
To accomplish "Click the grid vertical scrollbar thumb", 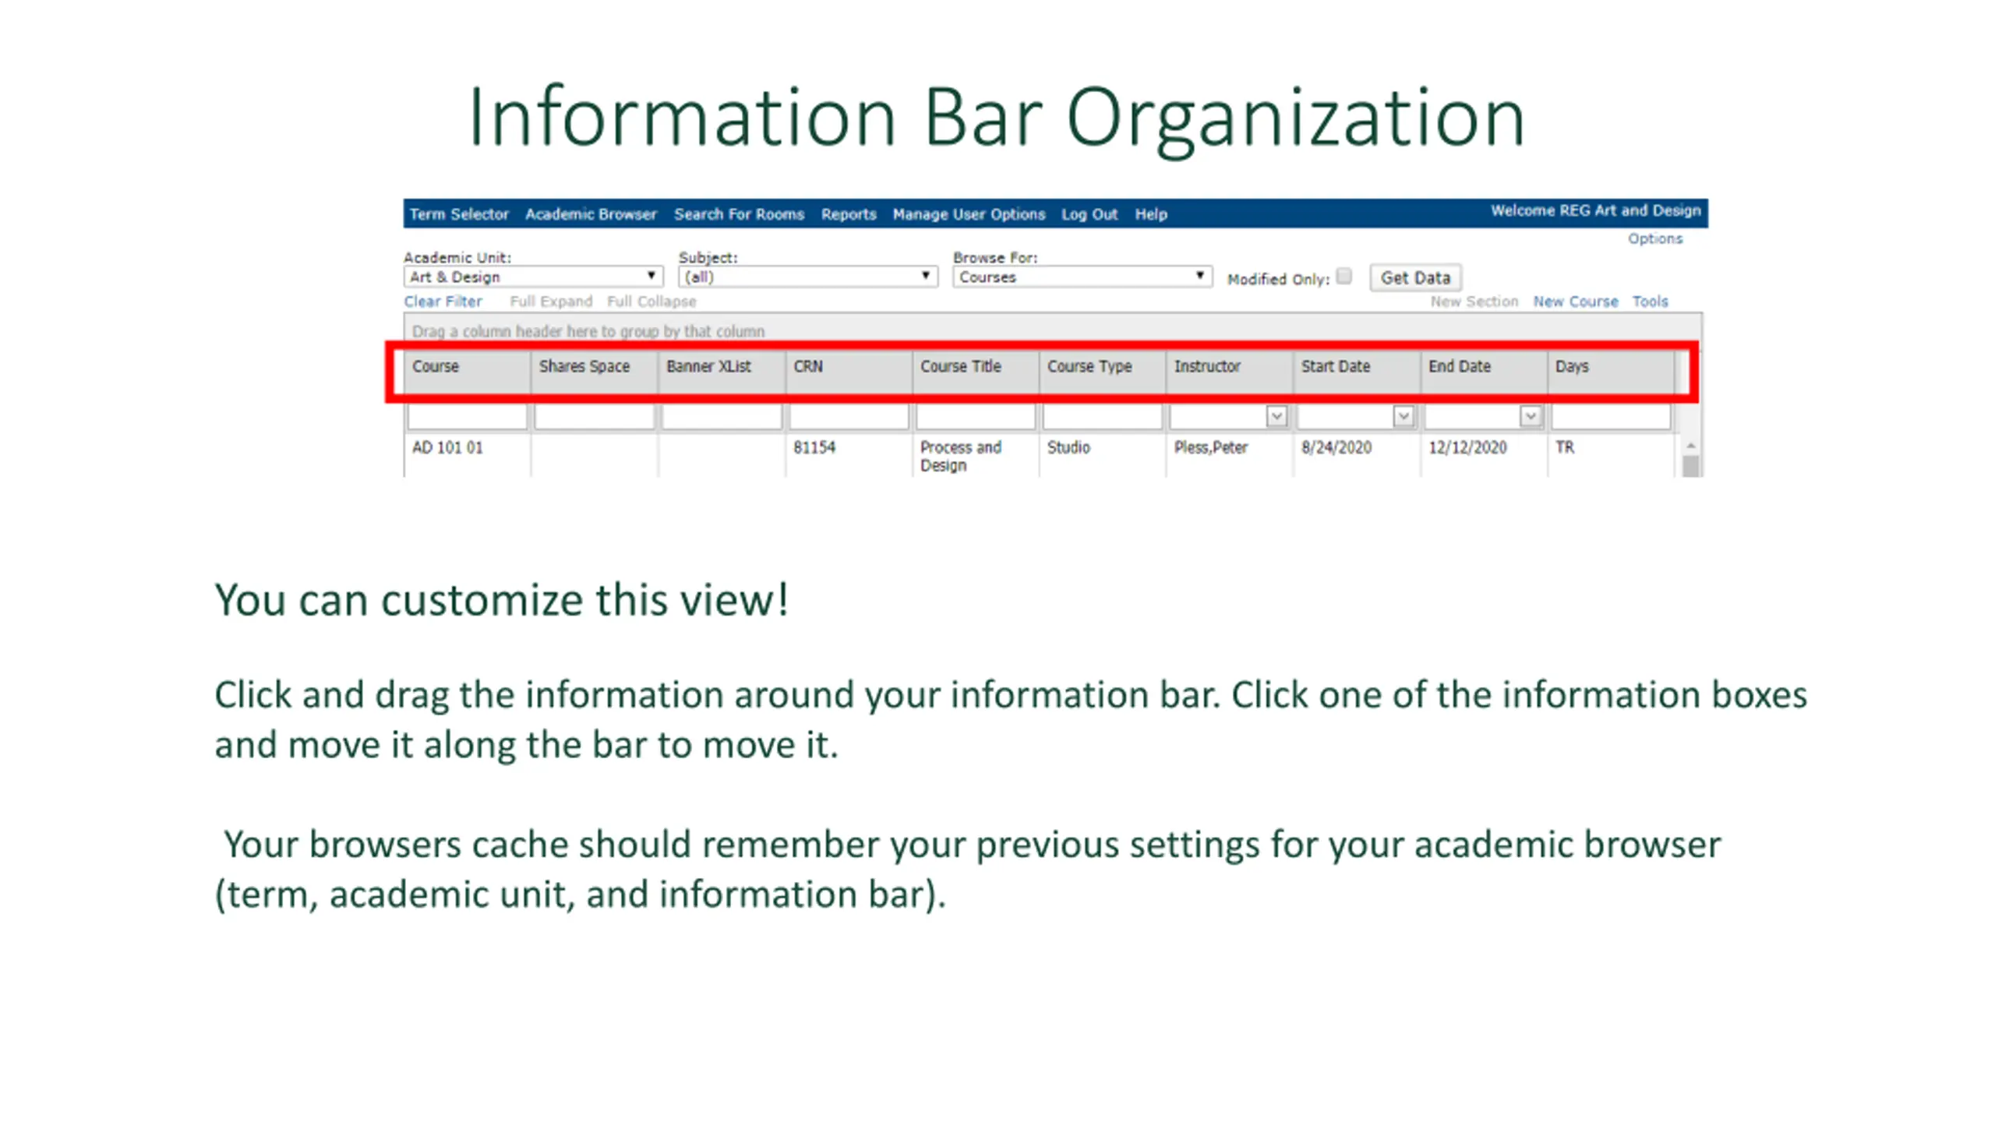I will [x=1690, y=466].
